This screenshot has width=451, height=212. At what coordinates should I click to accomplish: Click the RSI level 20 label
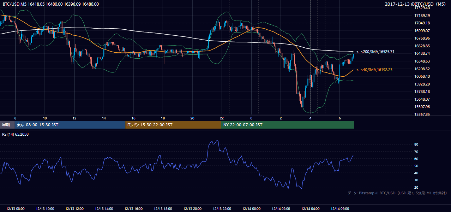coord(416,187)
